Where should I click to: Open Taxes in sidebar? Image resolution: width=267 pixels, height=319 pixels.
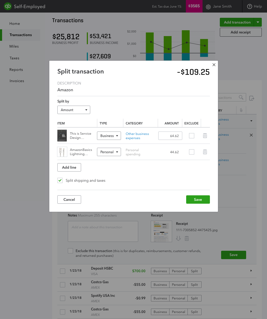pos(14,58)
